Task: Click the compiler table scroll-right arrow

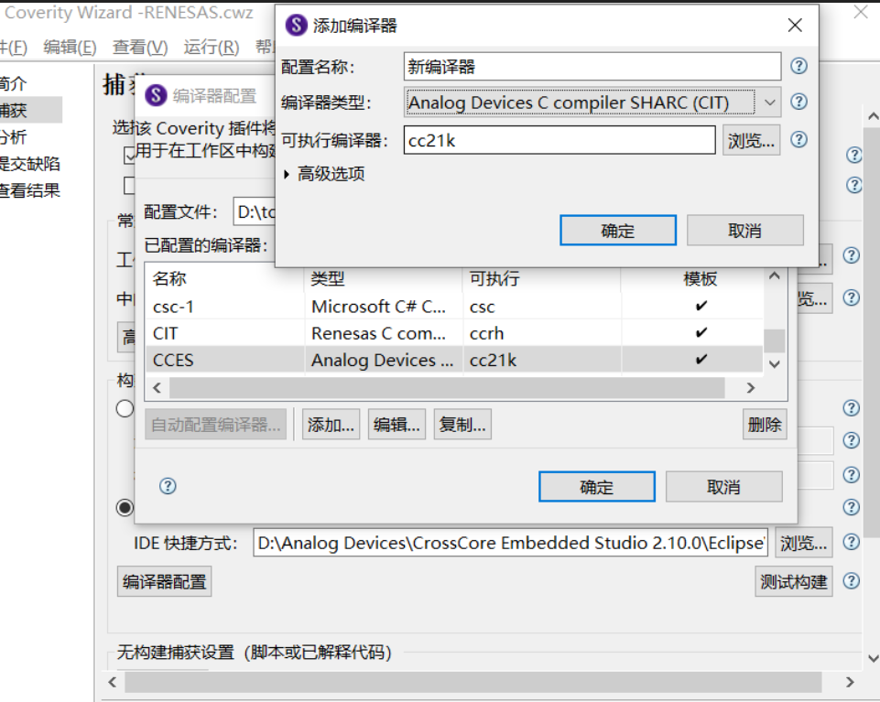Action: coord(750,388)
